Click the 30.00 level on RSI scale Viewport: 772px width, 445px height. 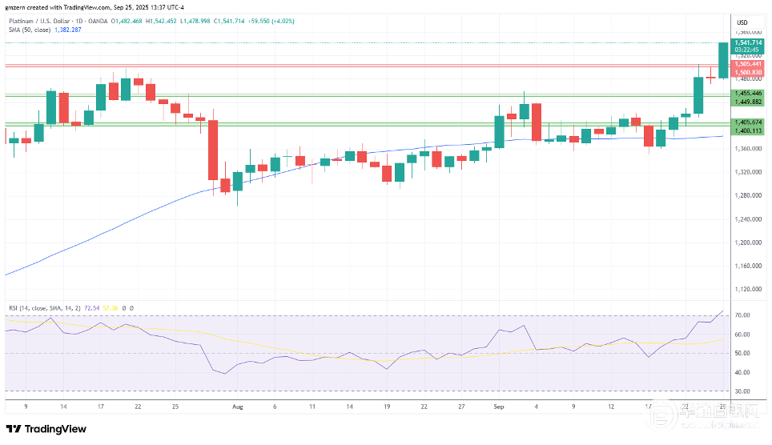(x=743, y=391)
